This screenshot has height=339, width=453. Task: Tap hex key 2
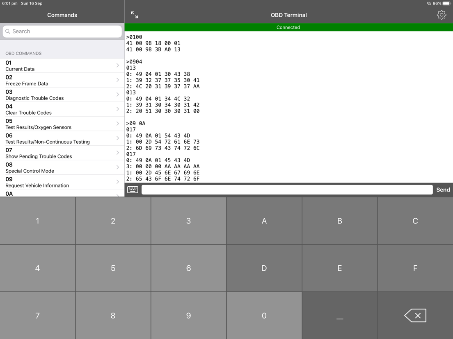click(x=113, y=221)
